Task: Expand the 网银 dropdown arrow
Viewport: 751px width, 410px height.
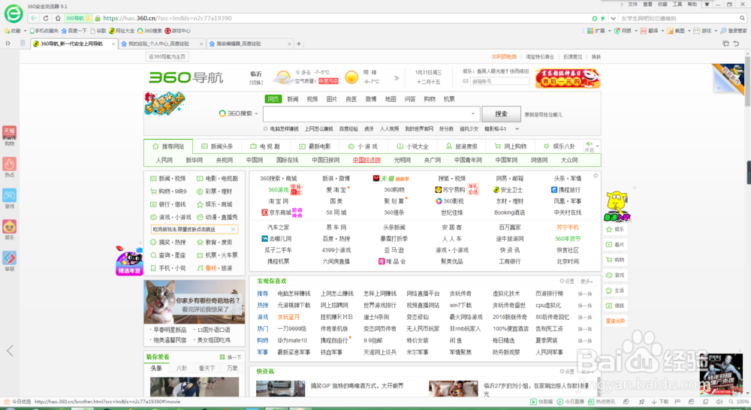Action: [x=635, y=31]
